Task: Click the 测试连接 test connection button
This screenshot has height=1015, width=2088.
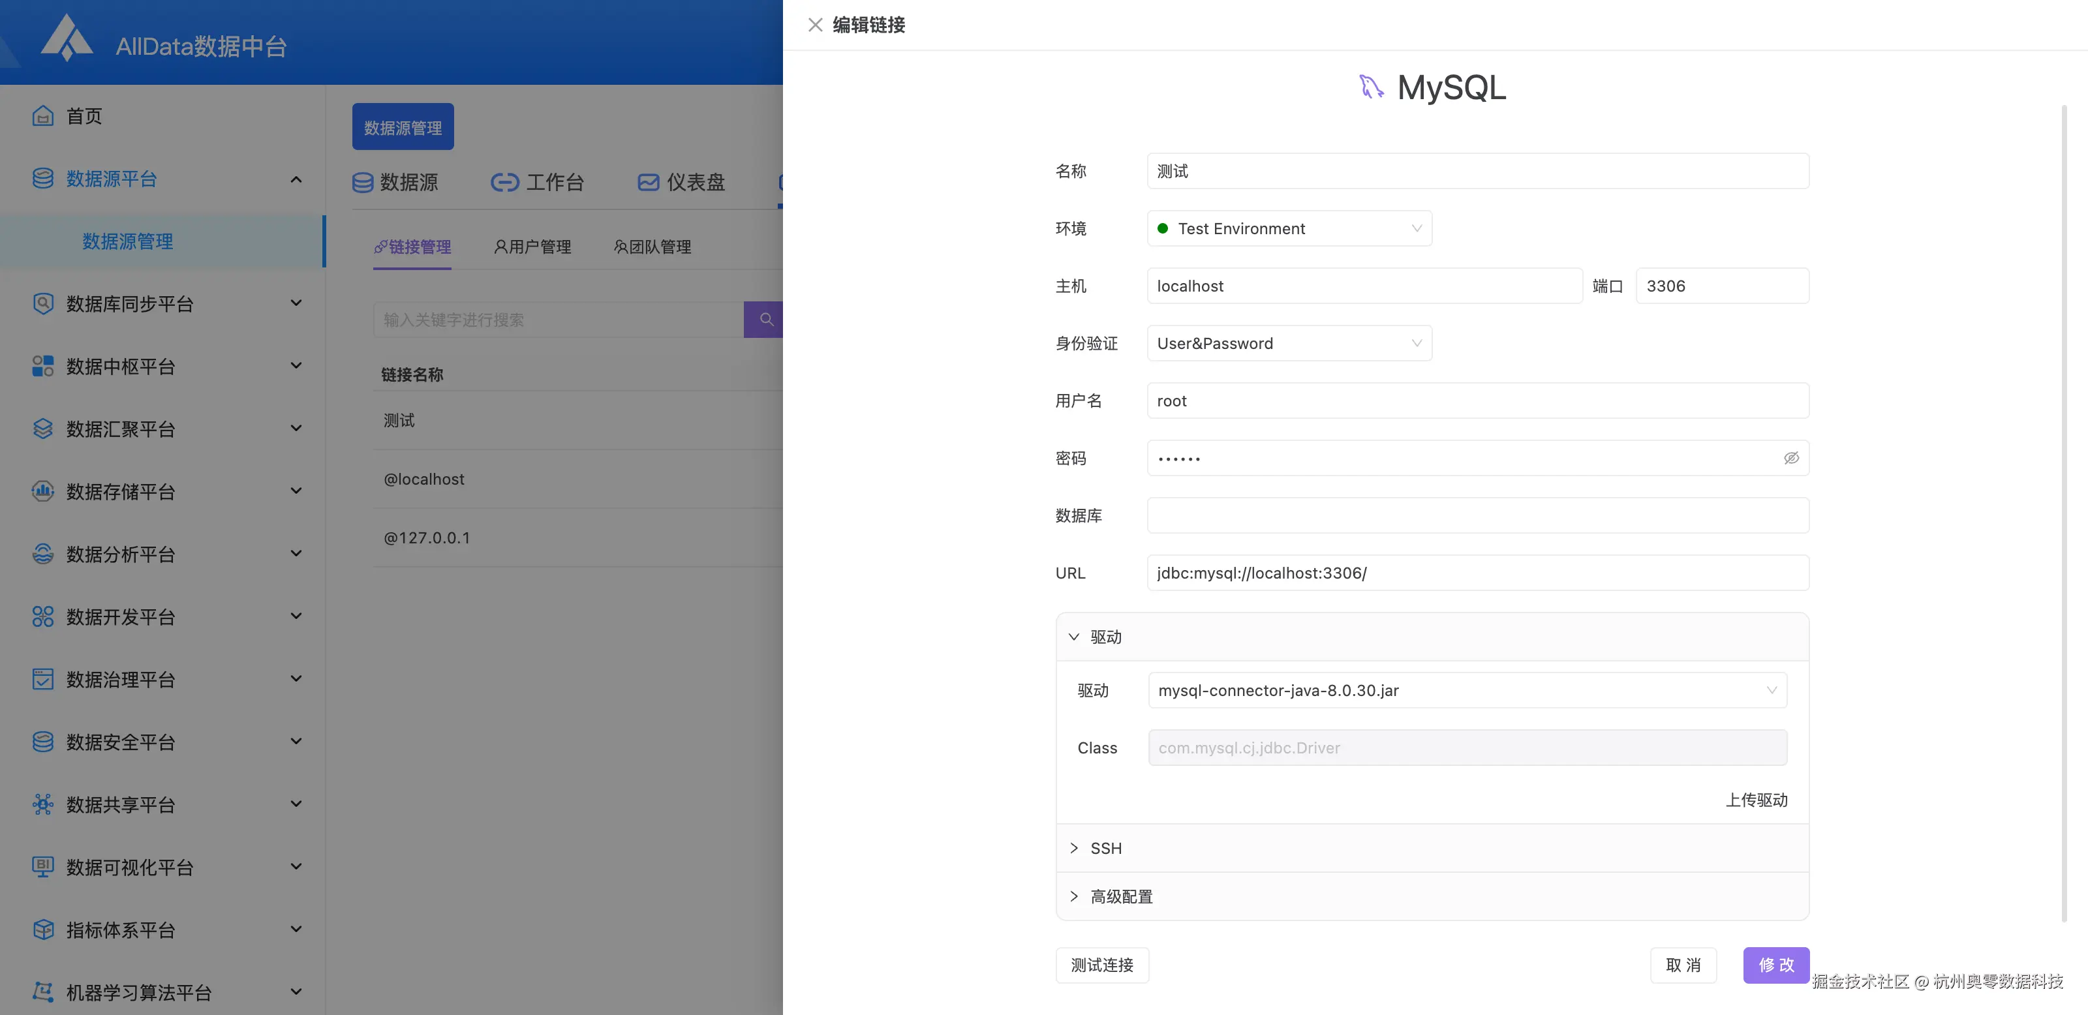Action: (1101, 965)
